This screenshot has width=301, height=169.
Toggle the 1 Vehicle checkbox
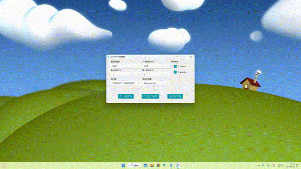[x=175, y=72]
